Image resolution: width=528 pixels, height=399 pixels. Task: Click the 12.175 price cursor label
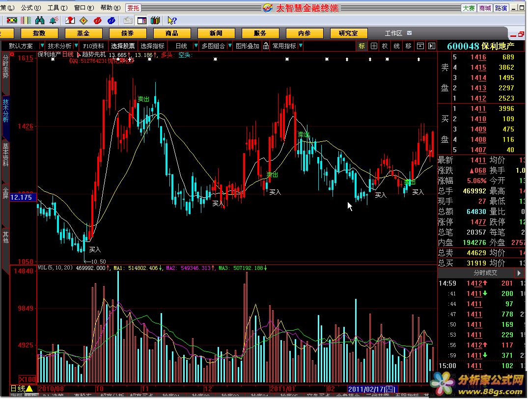point(23,197)
